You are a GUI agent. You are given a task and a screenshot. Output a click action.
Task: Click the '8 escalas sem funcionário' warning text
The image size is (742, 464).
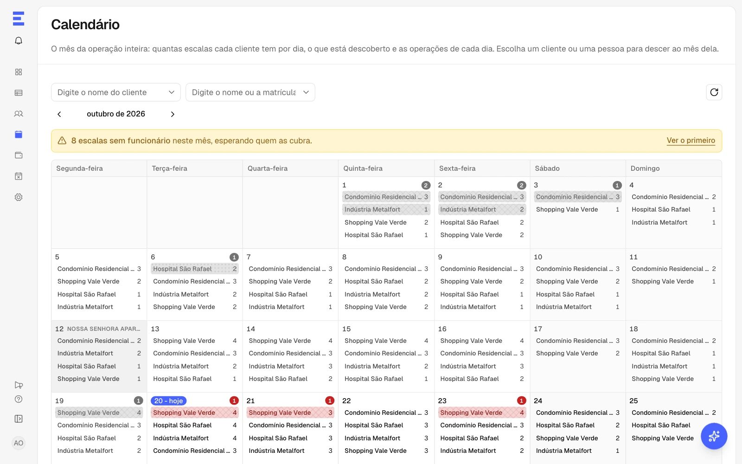pyautogui.click(x=121, y=141)
